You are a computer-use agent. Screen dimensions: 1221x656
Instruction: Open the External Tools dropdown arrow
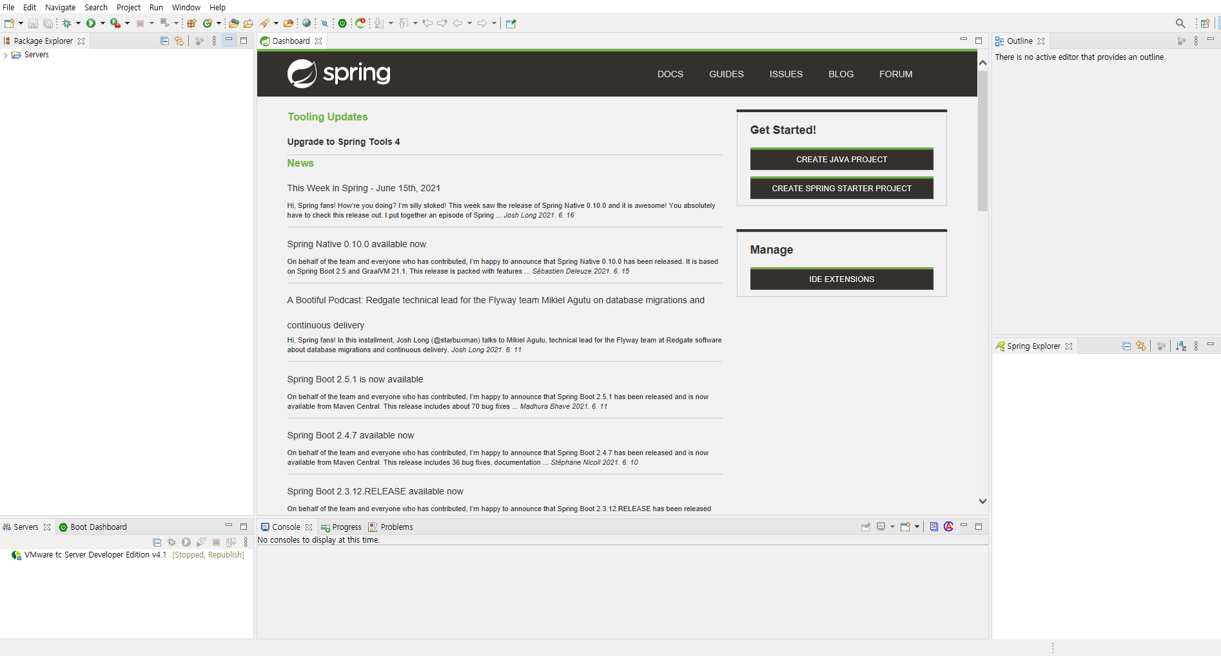pyautogui.click(x=127, y=23)
